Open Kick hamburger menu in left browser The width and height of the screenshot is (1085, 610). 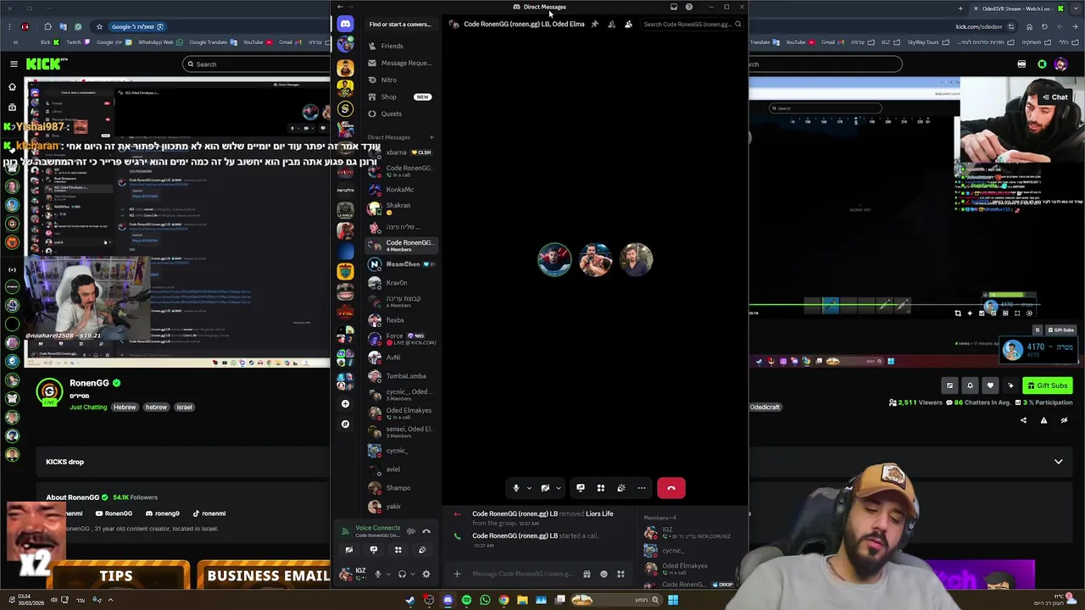point(14,64)
